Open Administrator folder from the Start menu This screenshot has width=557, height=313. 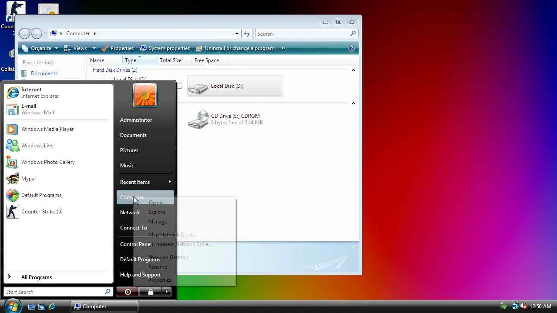pyautogui.click(x=136, y=120)
